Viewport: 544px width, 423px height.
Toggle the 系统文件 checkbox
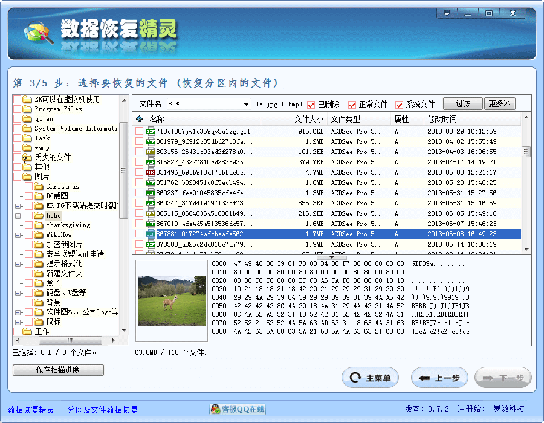tap(400, 105)
